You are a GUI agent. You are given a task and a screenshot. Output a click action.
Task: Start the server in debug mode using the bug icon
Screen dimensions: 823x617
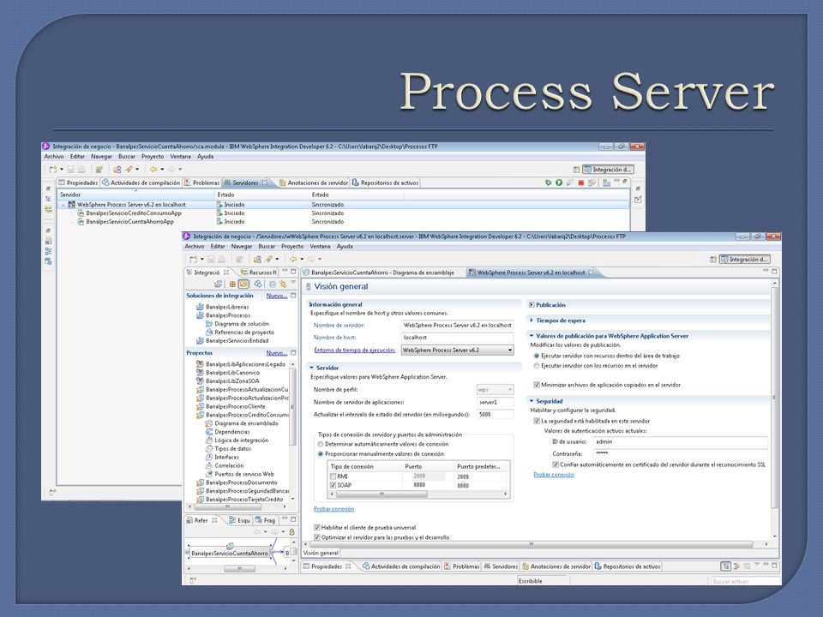point(549,183)
